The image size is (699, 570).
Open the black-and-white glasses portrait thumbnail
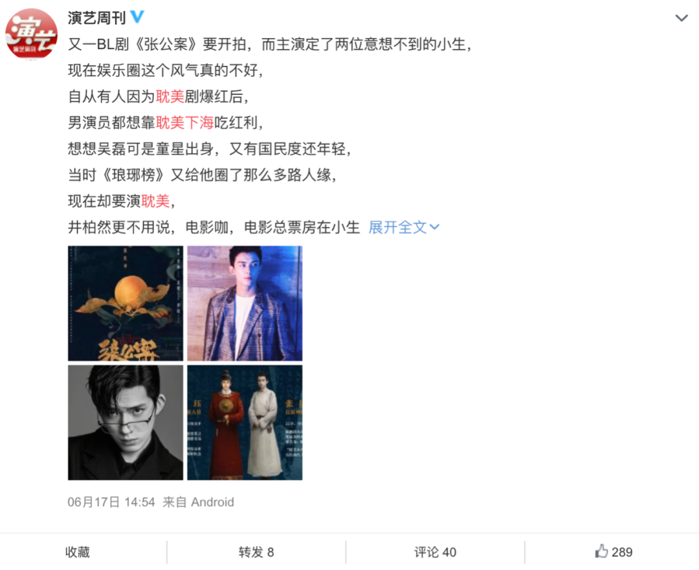pyautogui.click(x=126, y=422)
